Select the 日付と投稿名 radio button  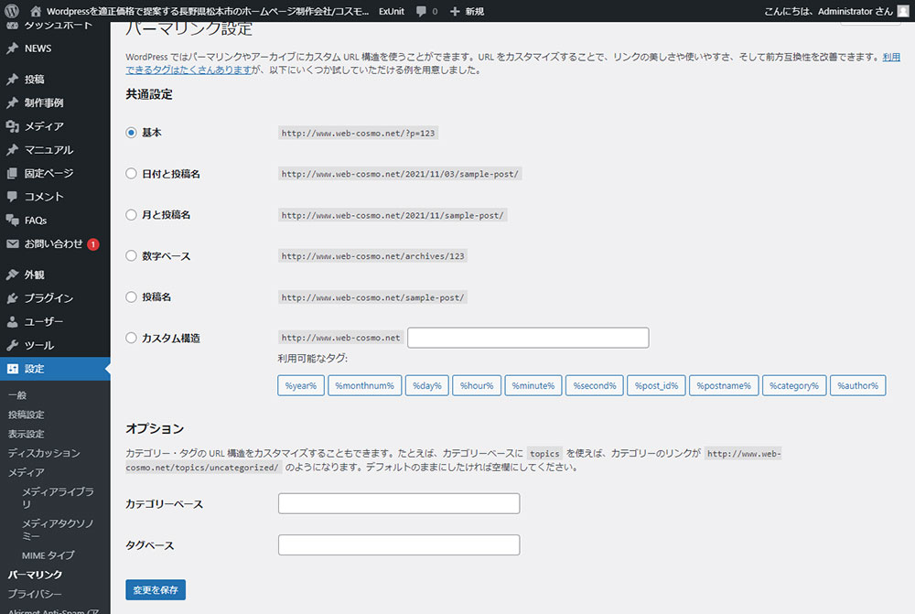132,174
